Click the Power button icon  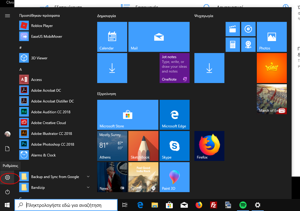[7, 192]
